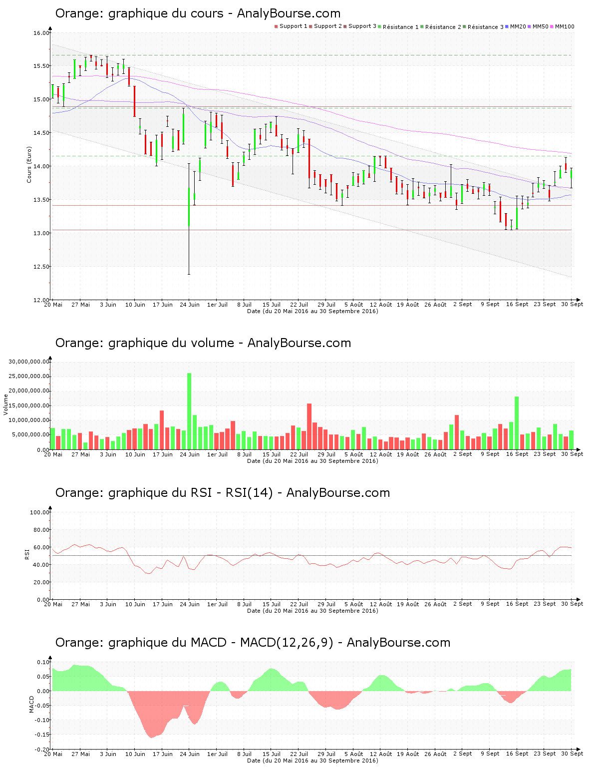Click the -0.20 value on MACD axis
The width and height of the screenshot is (599, 774).
click(42, 750)
